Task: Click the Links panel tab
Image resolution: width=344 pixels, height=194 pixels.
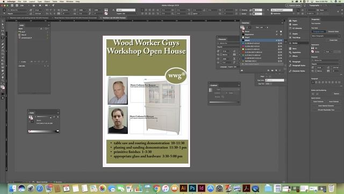Action: [x=21, y=25]
